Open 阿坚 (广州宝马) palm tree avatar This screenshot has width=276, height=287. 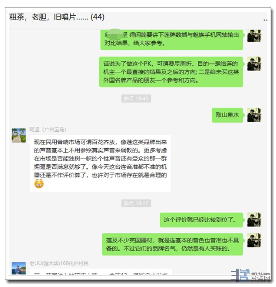pos(19,135)
